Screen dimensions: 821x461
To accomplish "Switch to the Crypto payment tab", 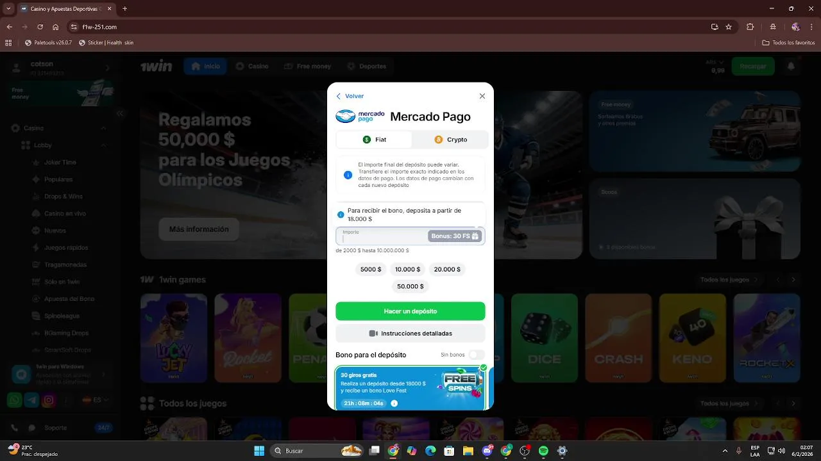I will (x=450, y=140).
